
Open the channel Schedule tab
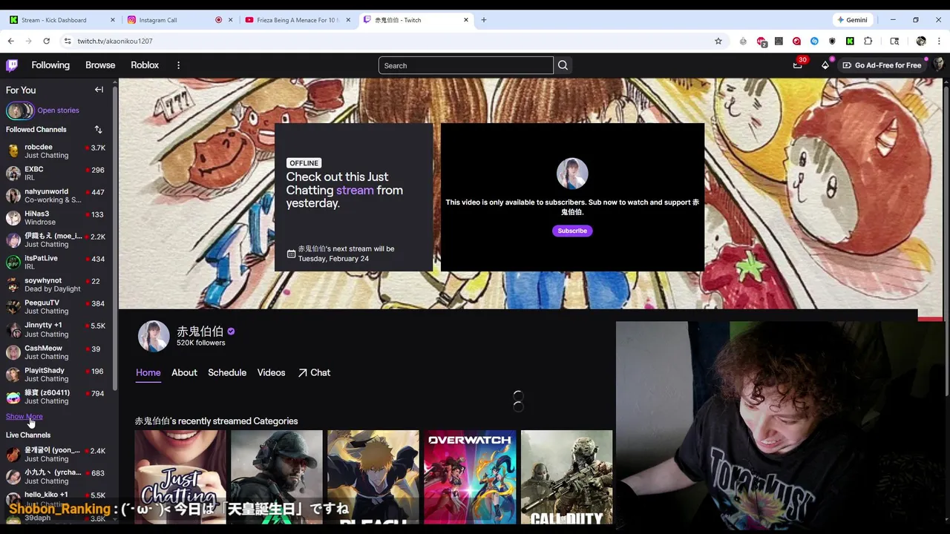click(227, 372)
